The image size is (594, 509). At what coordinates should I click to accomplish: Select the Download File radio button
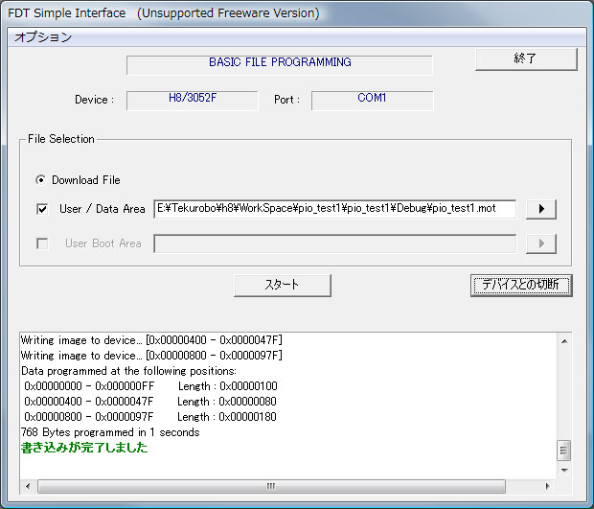pos(41,180)
